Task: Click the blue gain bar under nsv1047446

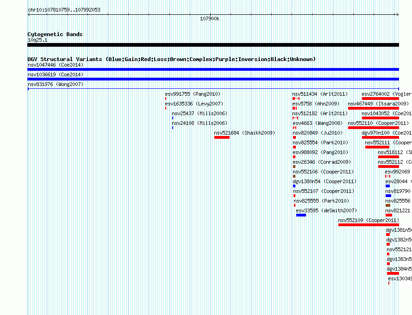Action: point(213,69)
